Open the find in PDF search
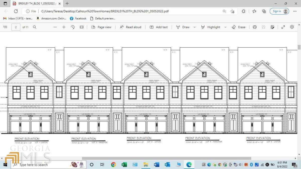This screenshot has height=169, width=301. click(x=35, y=27)
